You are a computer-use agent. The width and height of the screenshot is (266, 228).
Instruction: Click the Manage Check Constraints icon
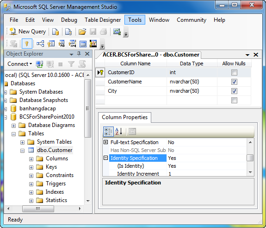(x=83, y=44)
